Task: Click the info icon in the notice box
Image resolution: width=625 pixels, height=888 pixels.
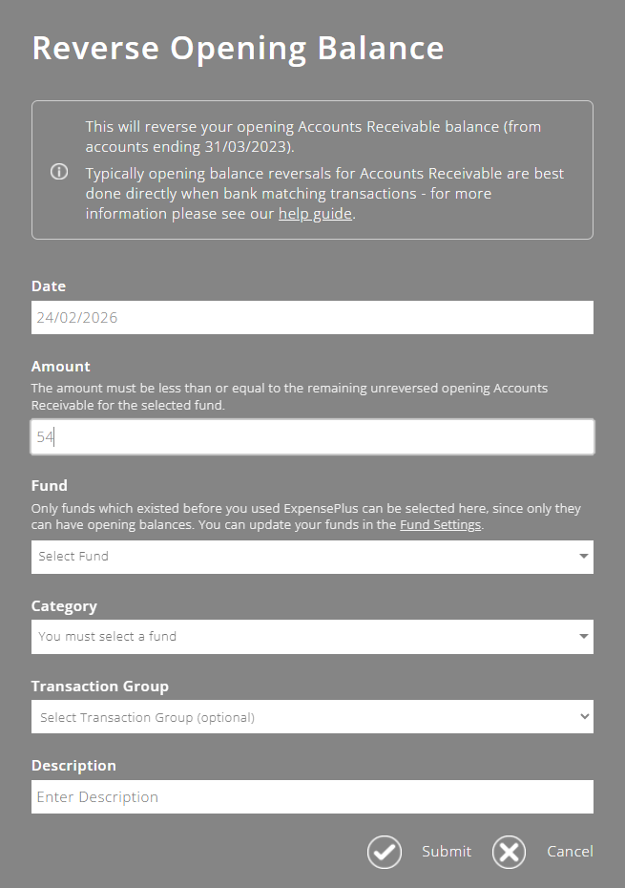Action: point(58,172)
